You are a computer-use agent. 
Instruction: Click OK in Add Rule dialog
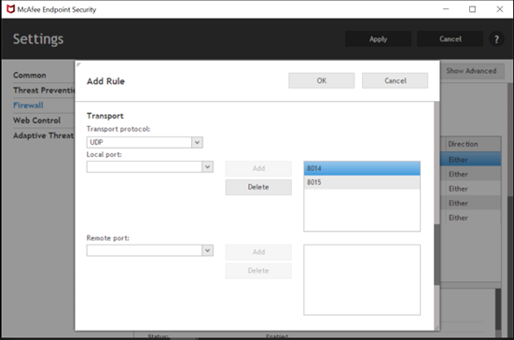(x=321, y=80)
